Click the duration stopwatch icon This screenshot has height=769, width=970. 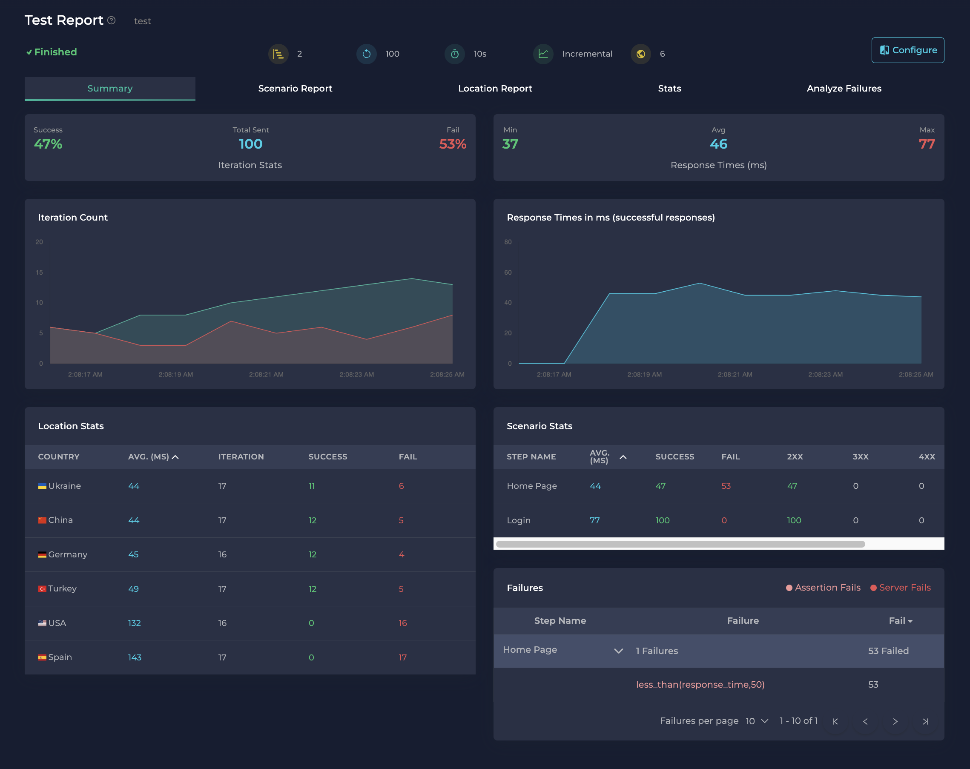[454, 54]
